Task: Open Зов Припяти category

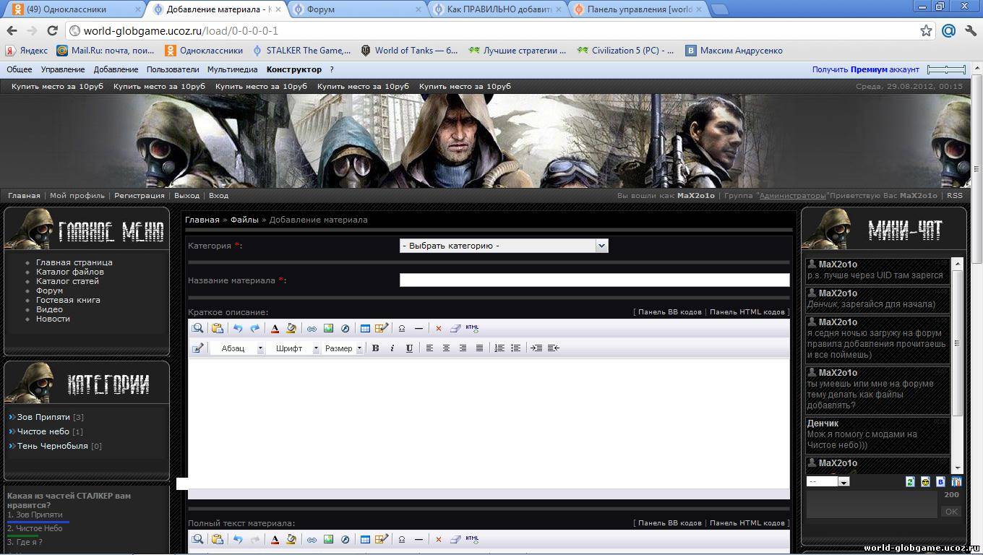Action: [43, 417]
